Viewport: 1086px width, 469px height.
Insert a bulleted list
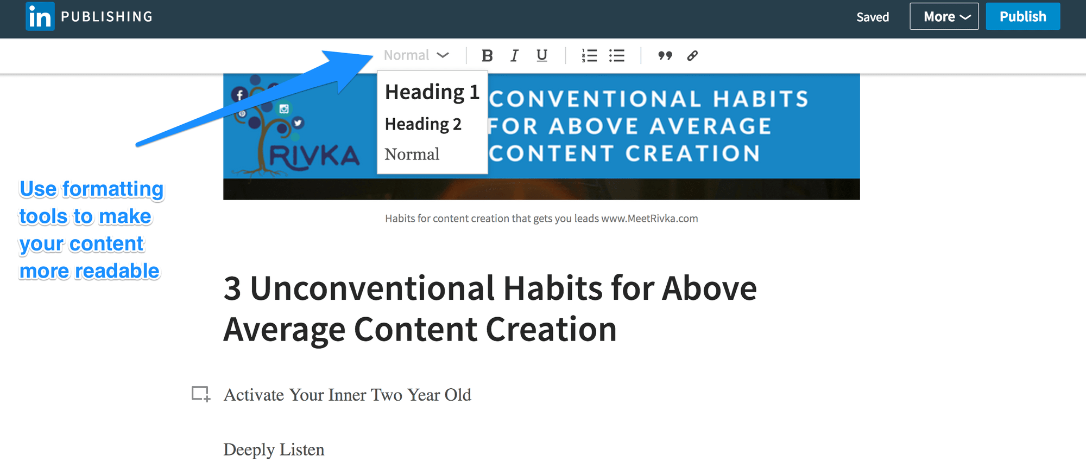pyautogui.click(x=616, y=56)
